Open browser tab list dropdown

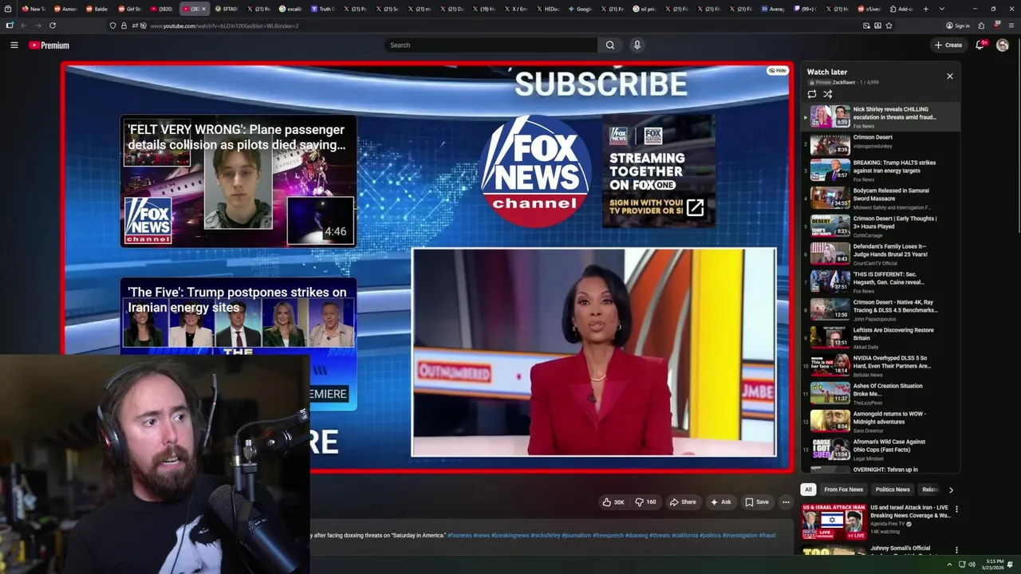[942, 9]
